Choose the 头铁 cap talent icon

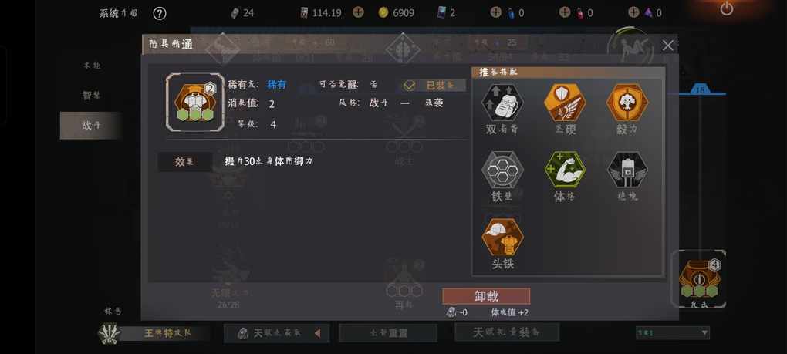(502, 238)
